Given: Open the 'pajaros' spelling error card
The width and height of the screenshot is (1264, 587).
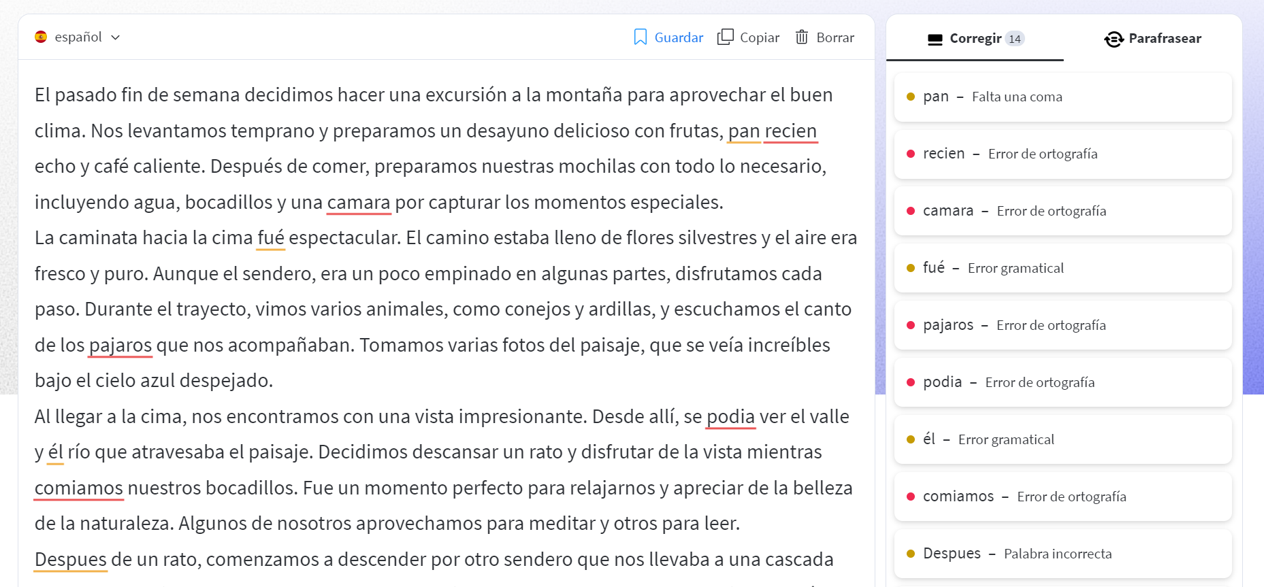Looking at the screenshot, I should [x=1063, y=325].
